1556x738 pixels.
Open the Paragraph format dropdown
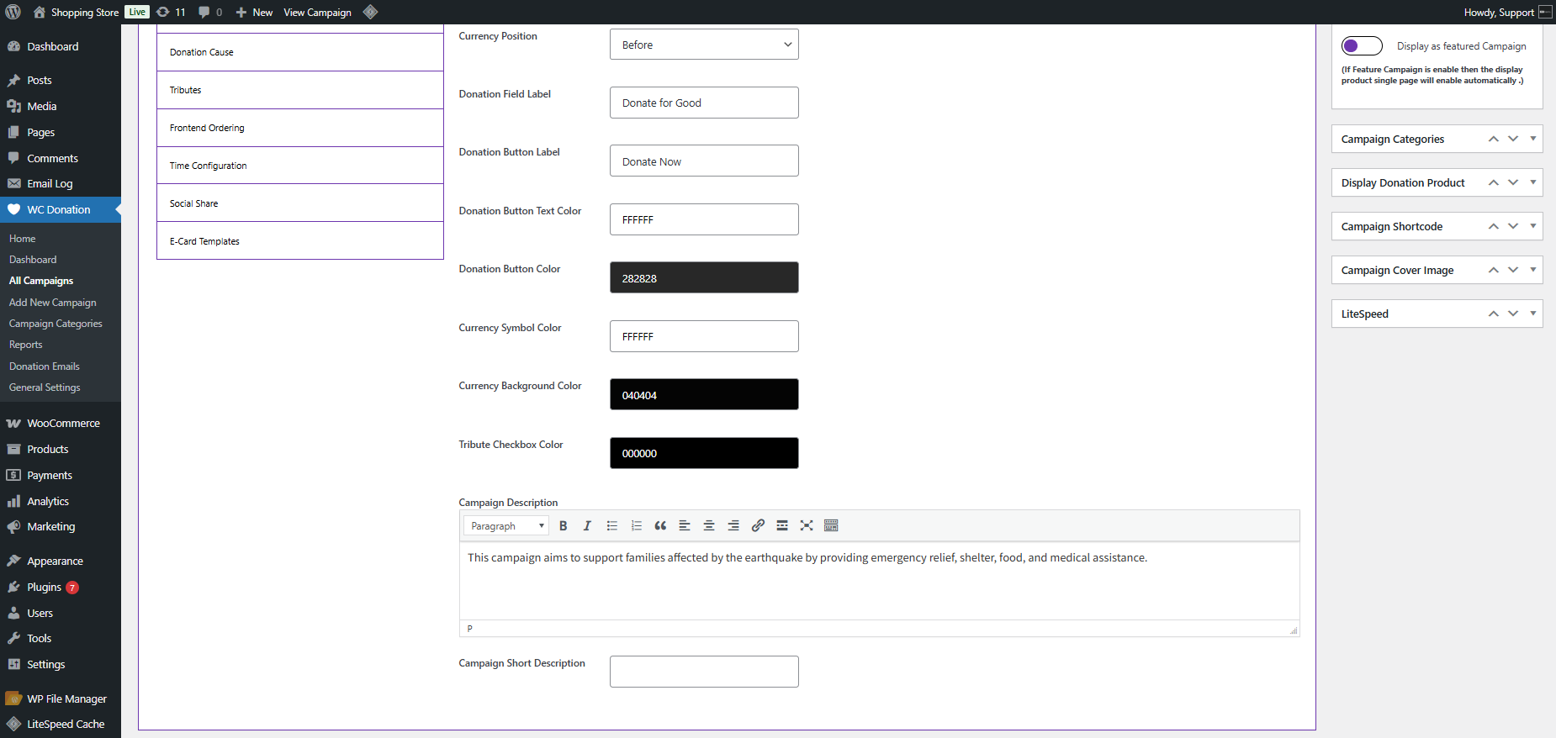(506, 526)
